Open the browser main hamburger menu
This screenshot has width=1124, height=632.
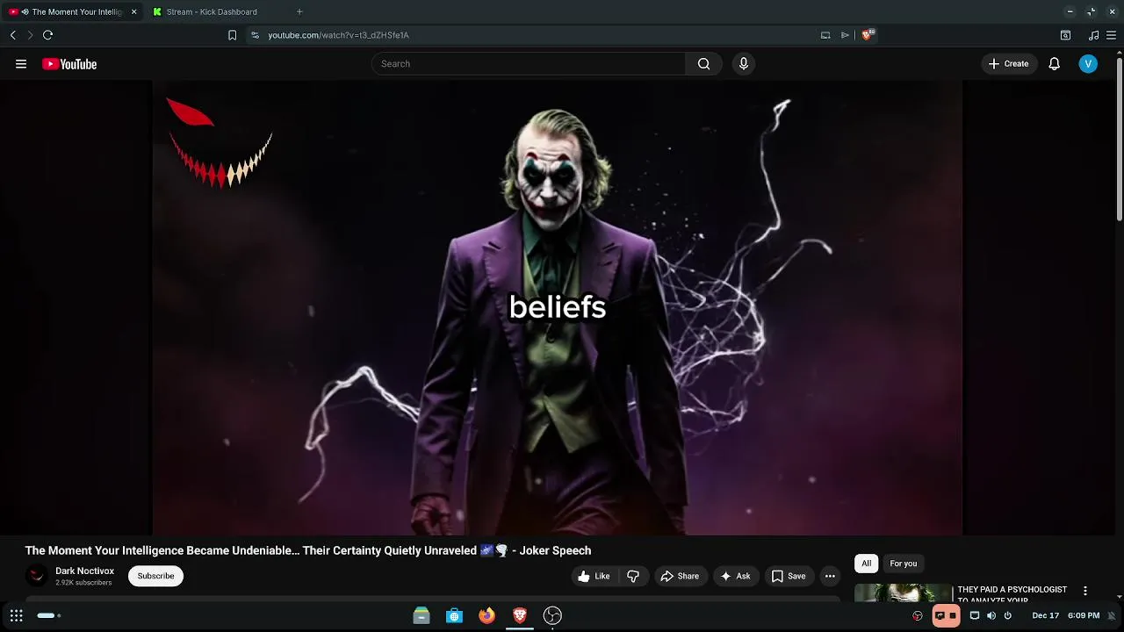[1111, 35]
